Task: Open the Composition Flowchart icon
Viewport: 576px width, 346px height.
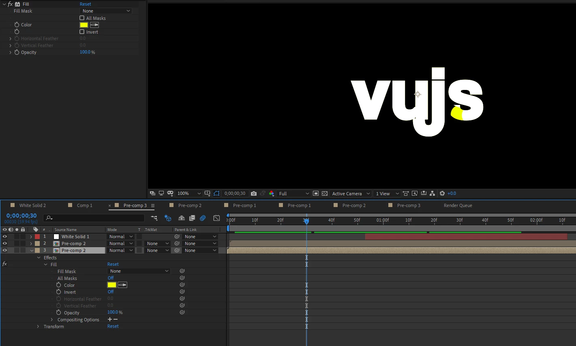Action: pyautogui.click(x=433, y=193)
